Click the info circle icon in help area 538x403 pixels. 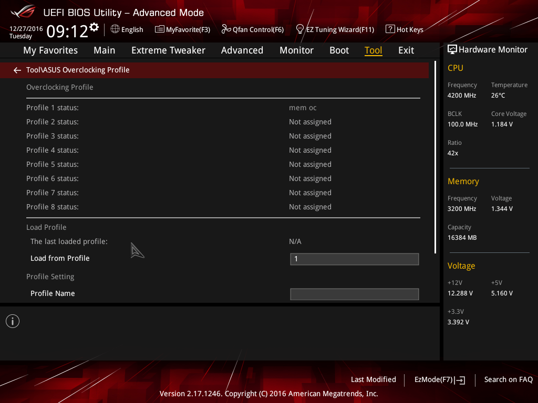(x=13, y=321)
